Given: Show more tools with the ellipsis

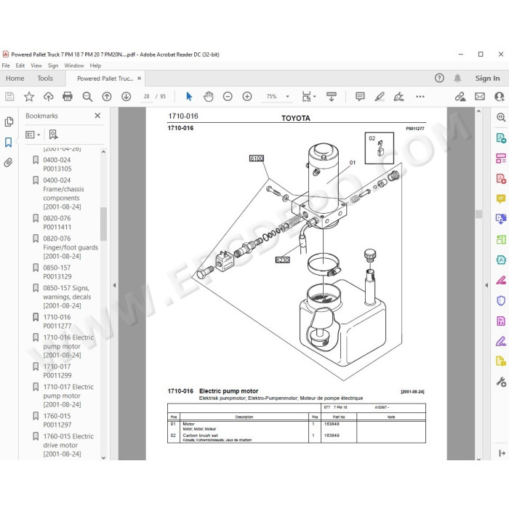Looking at the screenshot, I should click(420, 97).
